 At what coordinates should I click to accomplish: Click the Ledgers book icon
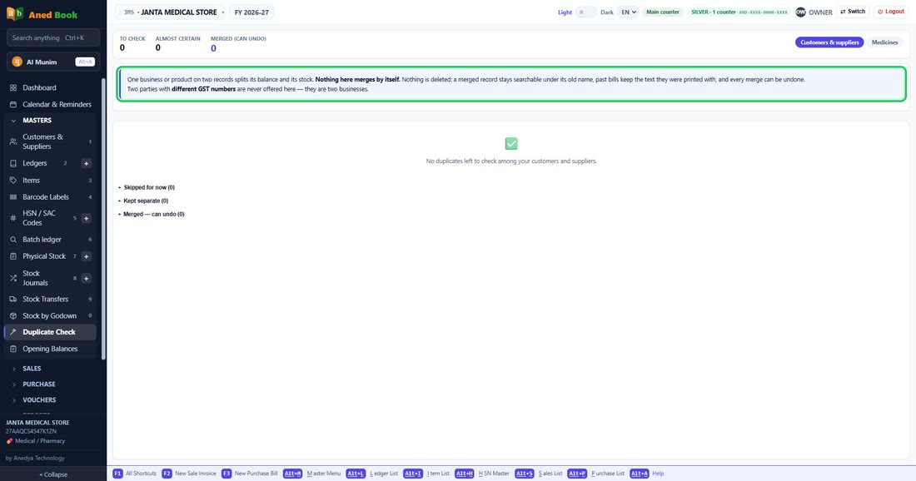pyautogui.click(x=13, y=163)
